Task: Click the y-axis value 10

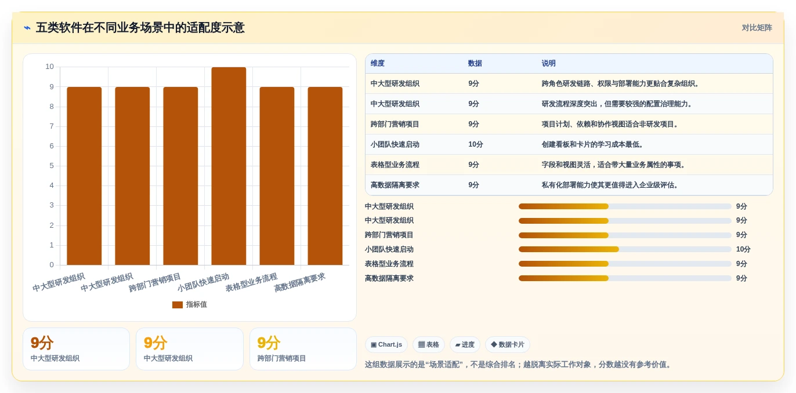Action: click(x=50, y=67)
